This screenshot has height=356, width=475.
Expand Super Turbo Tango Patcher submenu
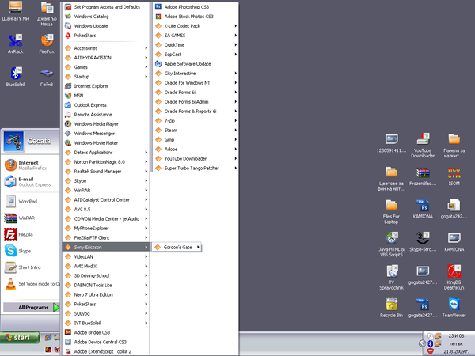coord(195,168)
